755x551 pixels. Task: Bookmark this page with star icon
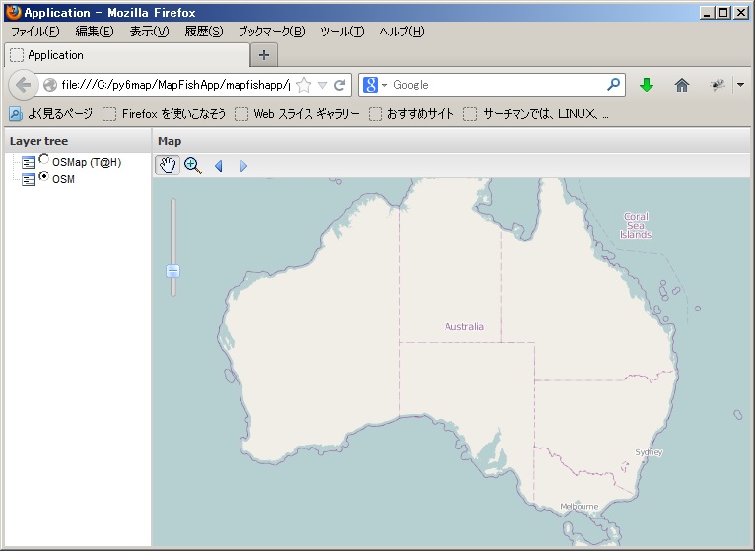tap(304, 85)
